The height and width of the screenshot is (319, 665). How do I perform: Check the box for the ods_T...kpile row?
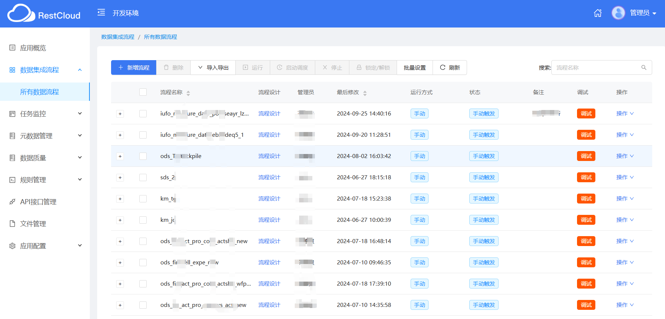click(x=143, y=156)
